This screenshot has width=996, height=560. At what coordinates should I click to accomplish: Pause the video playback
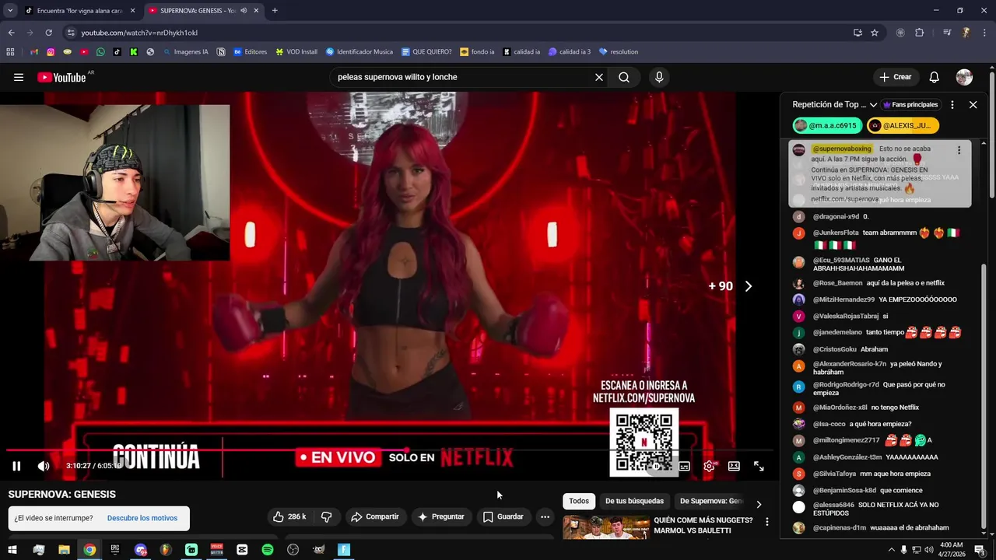(16, 466)
